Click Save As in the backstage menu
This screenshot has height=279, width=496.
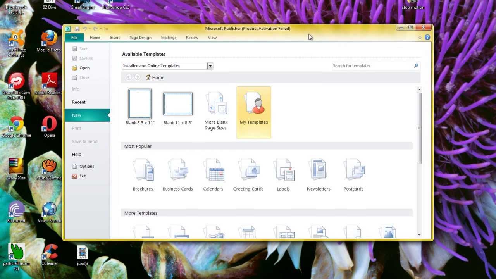coord(83,58)
